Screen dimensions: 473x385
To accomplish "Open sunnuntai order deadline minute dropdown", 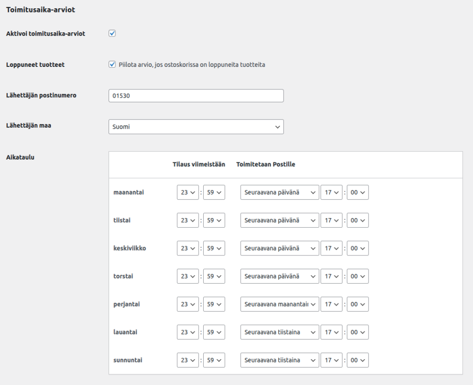I will click(214, 360).
